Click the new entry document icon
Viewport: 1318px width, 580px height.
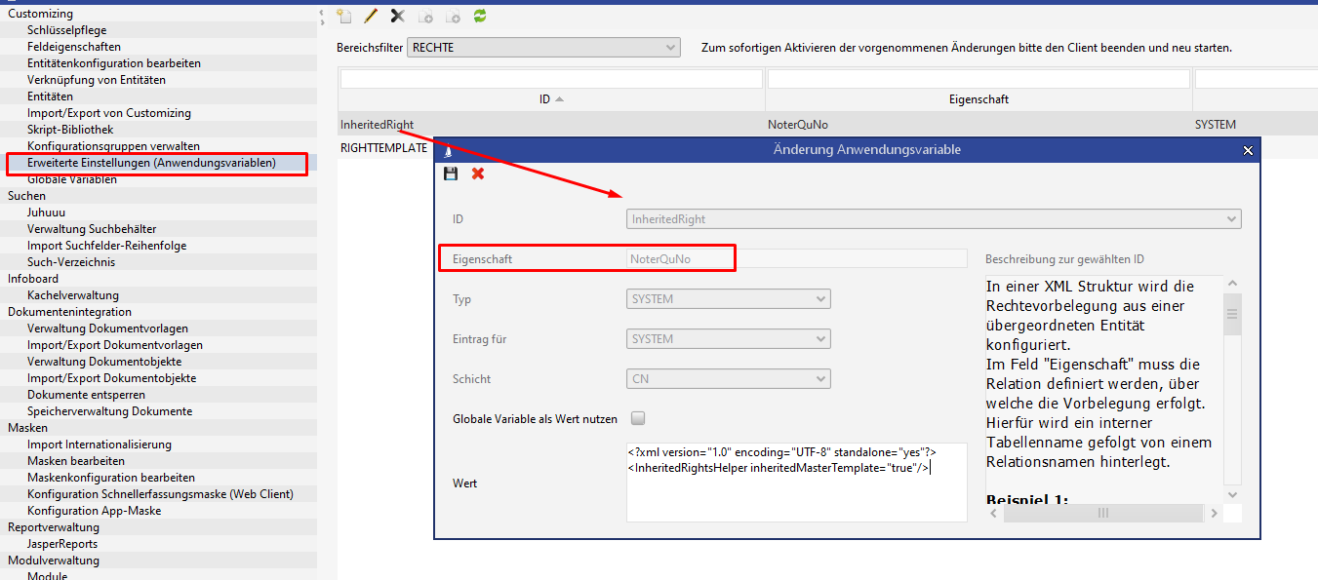pyautogui.click(x=343, y=16)
